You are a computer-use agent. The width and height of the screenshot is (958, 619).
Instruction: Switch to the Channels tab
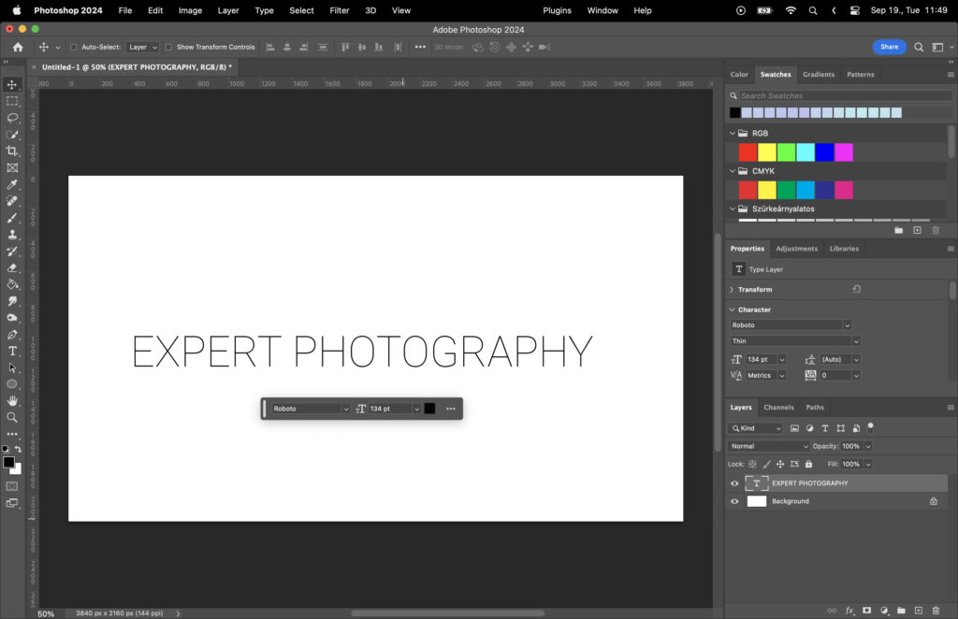(x=778, y=407)
